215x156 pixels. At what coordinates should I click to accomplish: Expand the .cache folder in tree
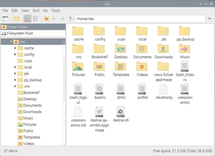coord(15,48)
